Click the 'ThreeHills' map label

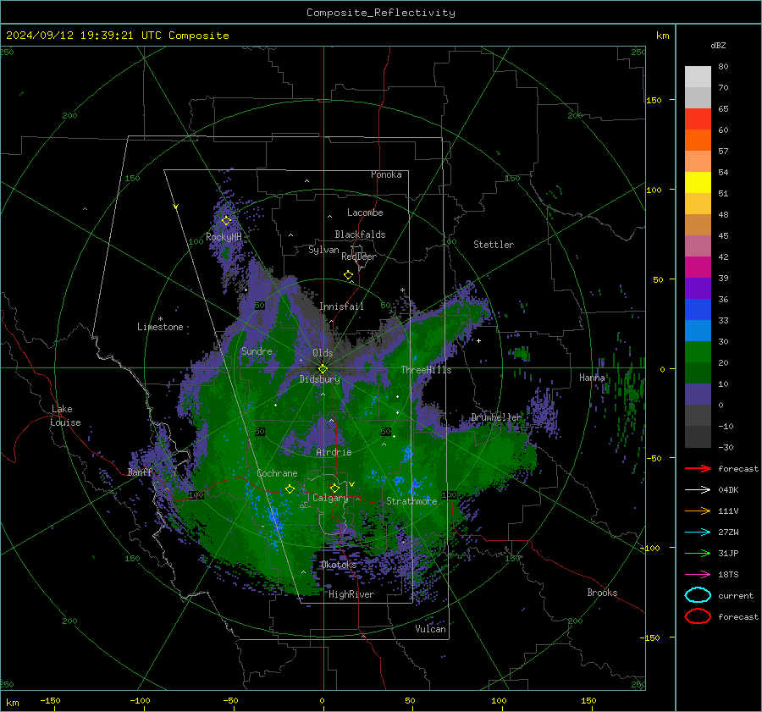pyautogui.click(x=426, y=370)
